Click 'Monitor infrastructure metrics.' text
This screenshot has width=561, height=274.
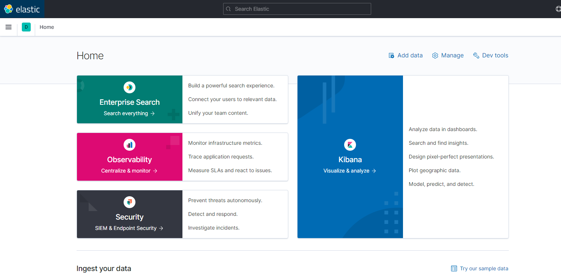point(225,143)
